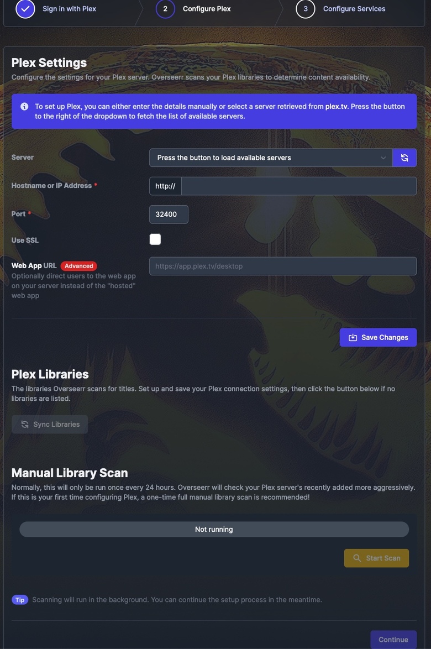Click the save icon in Save Changes

pyautogui.click(x=353, y=337)
